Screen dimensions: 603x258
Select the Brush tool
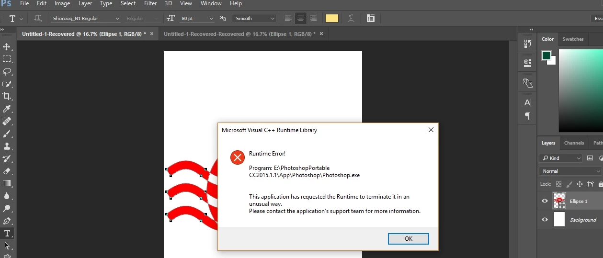(7, 134)
